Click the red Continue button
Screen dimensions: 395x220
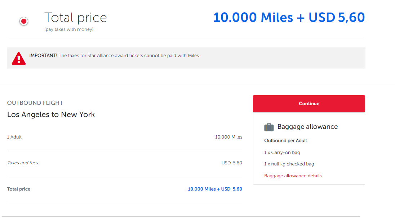[309, 104]
